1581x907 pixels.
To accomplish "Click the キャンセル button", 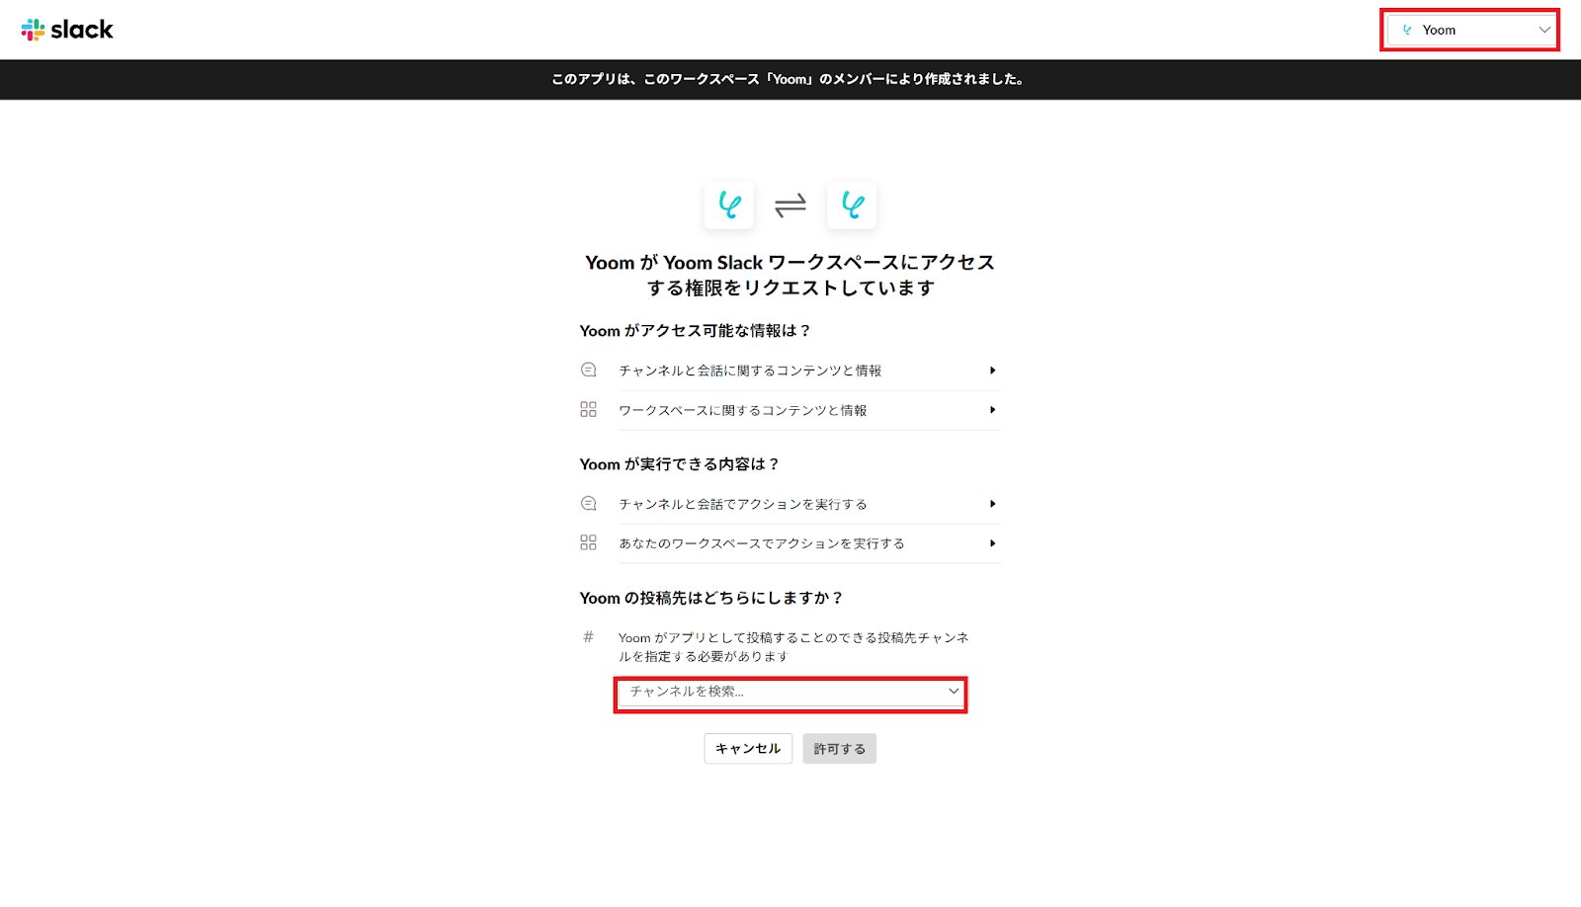I will (x=748, y=749).
